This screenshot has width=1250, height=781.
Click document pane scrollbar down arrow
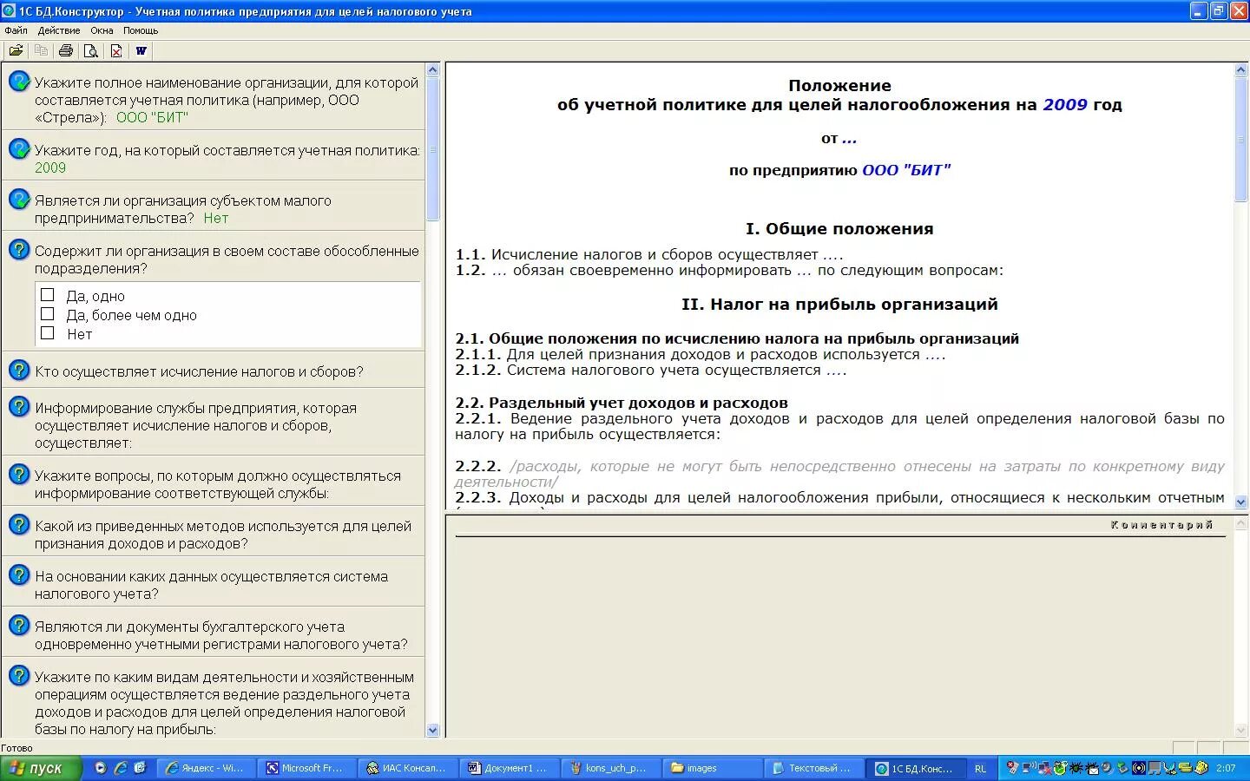pyautogui.click(x=1240, y=502)
